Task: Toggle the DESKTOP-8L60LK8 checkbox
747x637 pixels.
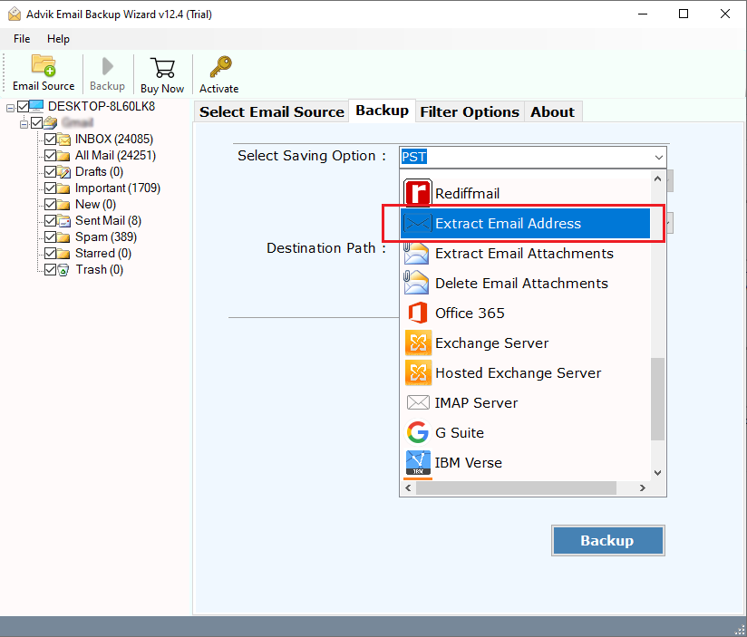Action: click(x=23, y=106)
